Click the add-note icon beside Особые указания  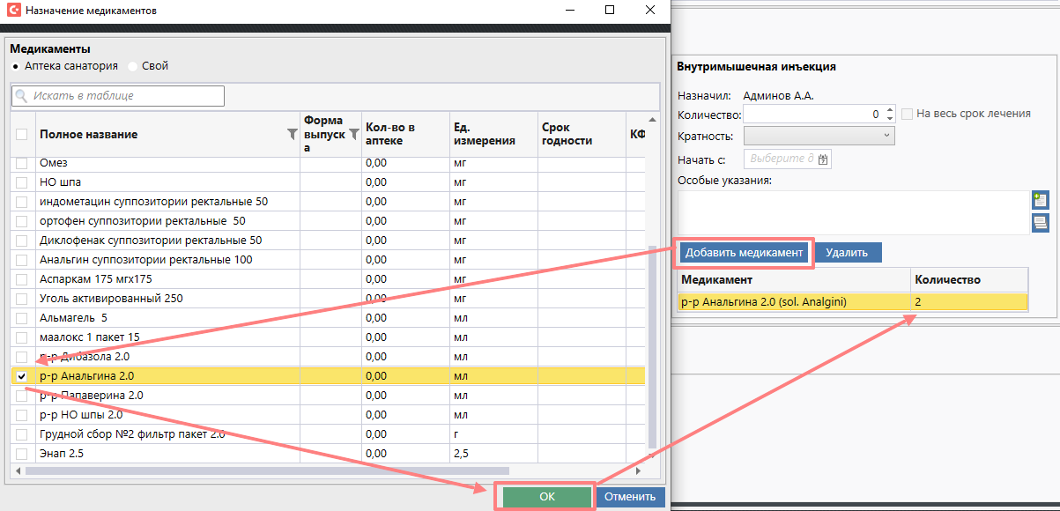pos(1040,200)
